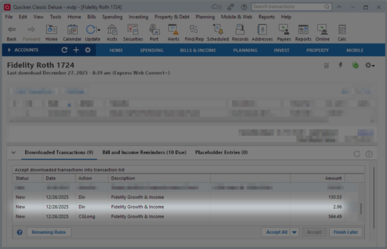The width and height of the screenshot is (387, 249).
Task: Click the cloud sync icon in title bar
Action: tap(216, 7)
